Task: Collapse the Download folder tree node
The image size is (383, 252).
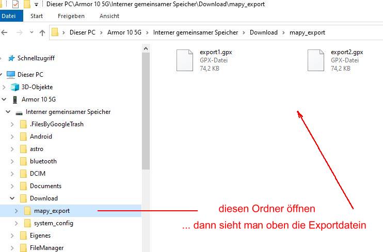Action: (x=12, y=198)
